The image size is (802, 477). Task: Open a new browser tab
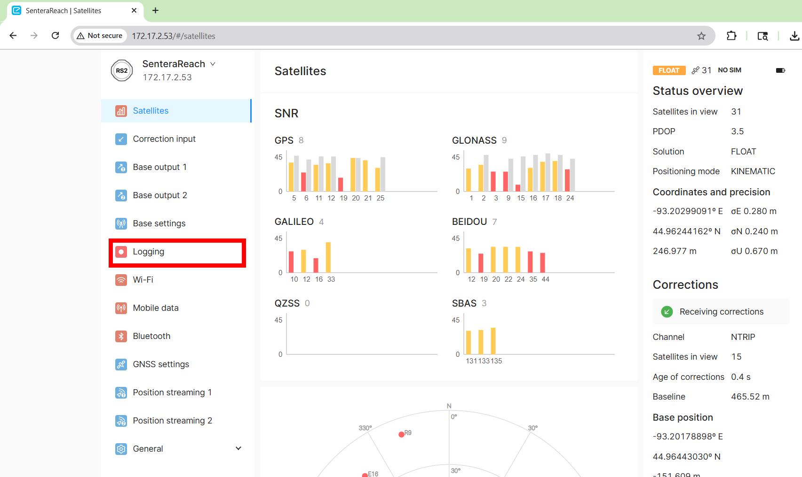(x=155, y=10)
